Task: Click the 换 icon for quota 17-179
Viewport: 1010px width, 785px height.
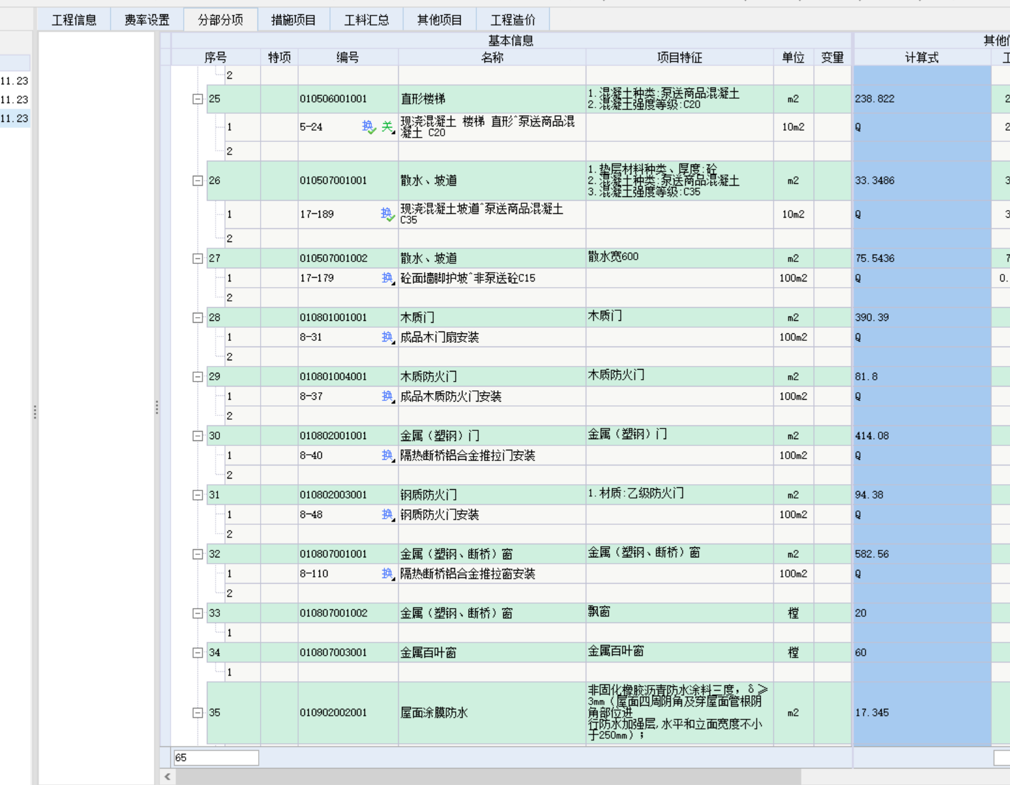Action: click(386, 278)
